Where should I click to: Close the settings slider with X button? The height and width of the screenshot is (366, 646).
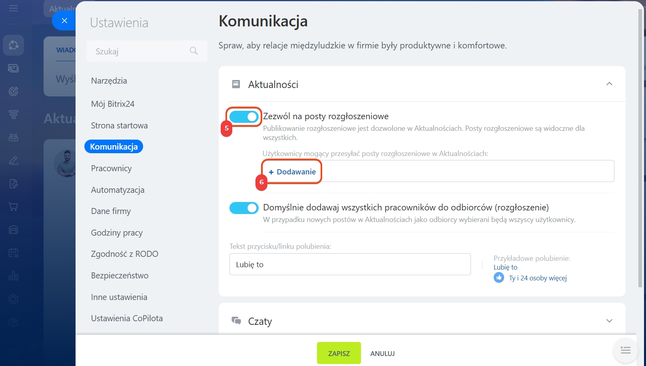[x=64, y=20]
